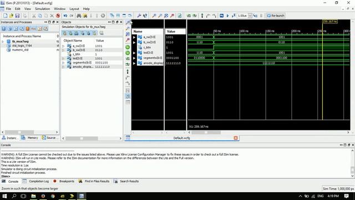Click Add Marker icon on waveform sidebar
Screen dimensions: 355x200
click(x=128, y=72)
